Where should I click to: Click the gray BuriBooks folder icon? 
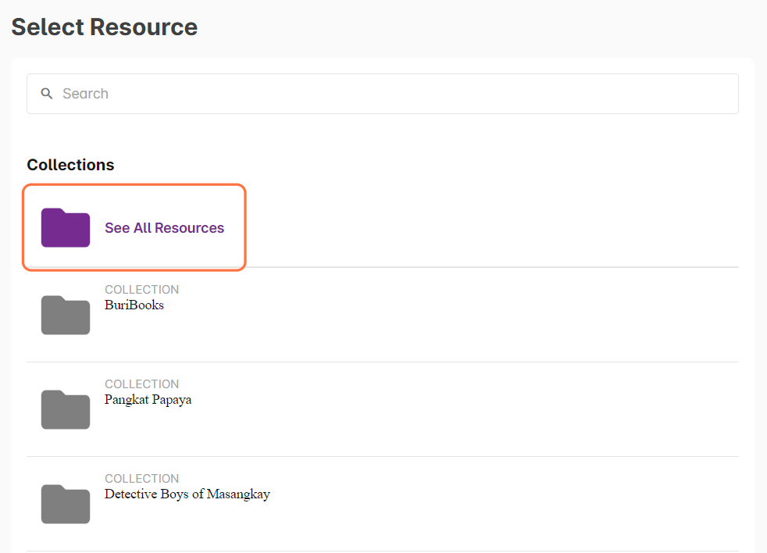coord(66,315)
